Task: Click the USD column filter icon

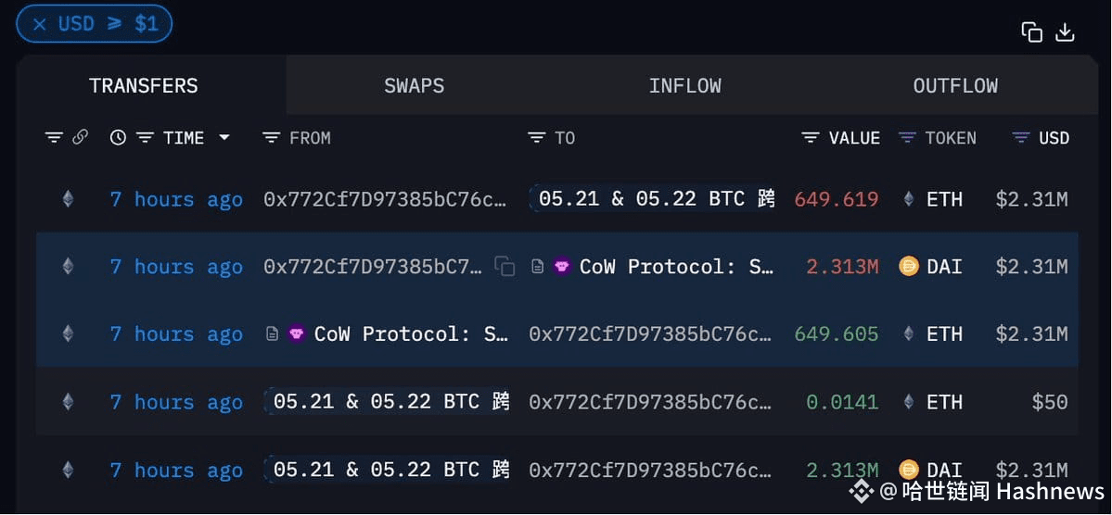Action: pyautogui.click(x=1020, y=137)
